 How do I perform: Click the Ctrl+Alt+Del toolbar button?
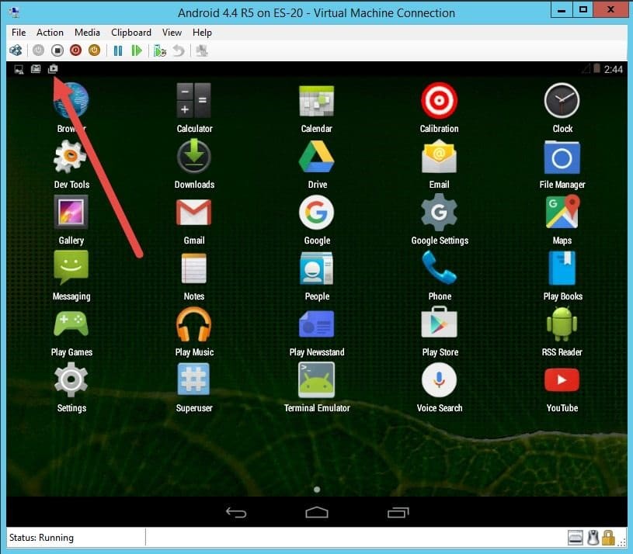(16, 50)
